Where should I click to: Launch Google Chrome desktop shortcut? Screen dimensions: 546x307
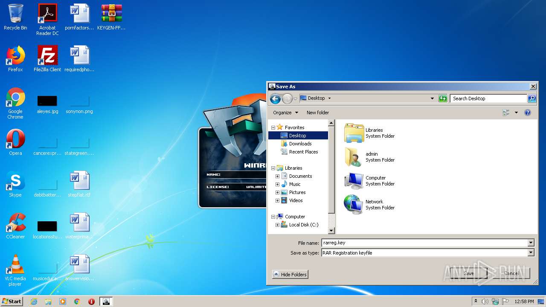[15, 103]
